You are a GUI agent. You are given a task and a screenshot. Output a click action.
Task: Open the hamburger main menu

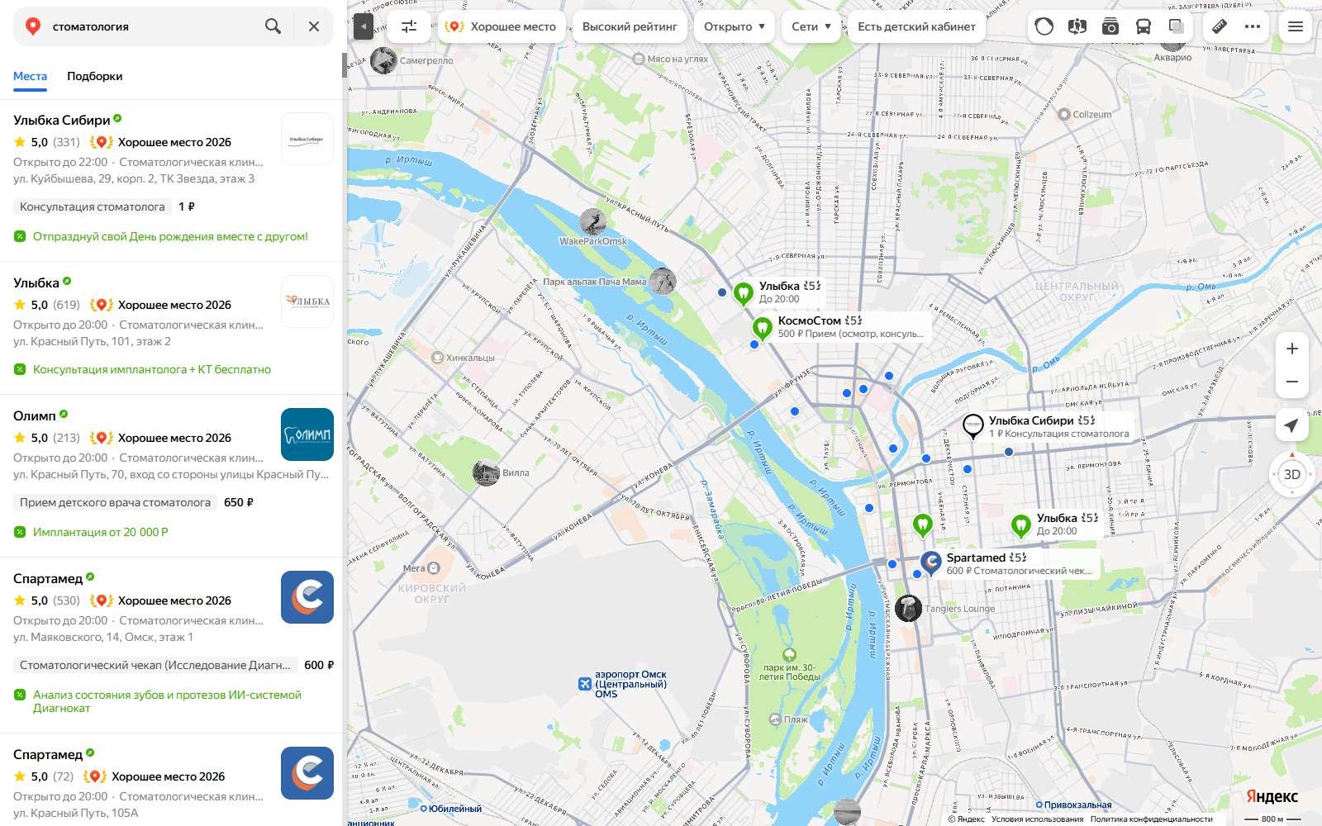click(1296, 26)
